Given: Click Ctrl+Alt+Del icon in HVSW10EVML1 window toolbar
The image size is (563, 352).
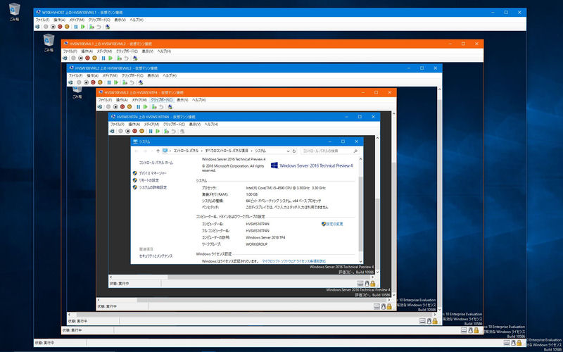Looking at the screenshot, I should [37, 27].
